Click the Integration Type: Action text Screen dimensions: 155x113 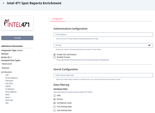[x=12, y=50]
